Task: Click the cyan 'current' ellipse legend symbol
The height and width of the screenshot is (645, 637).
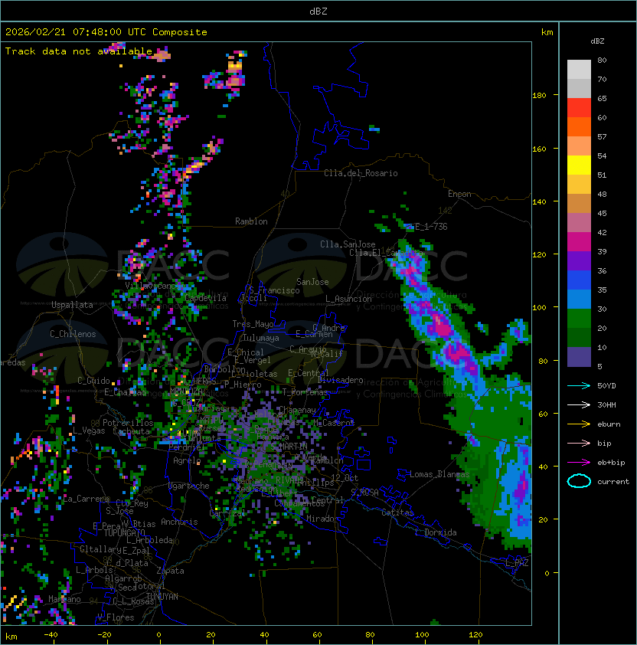Action: (579, 481)
